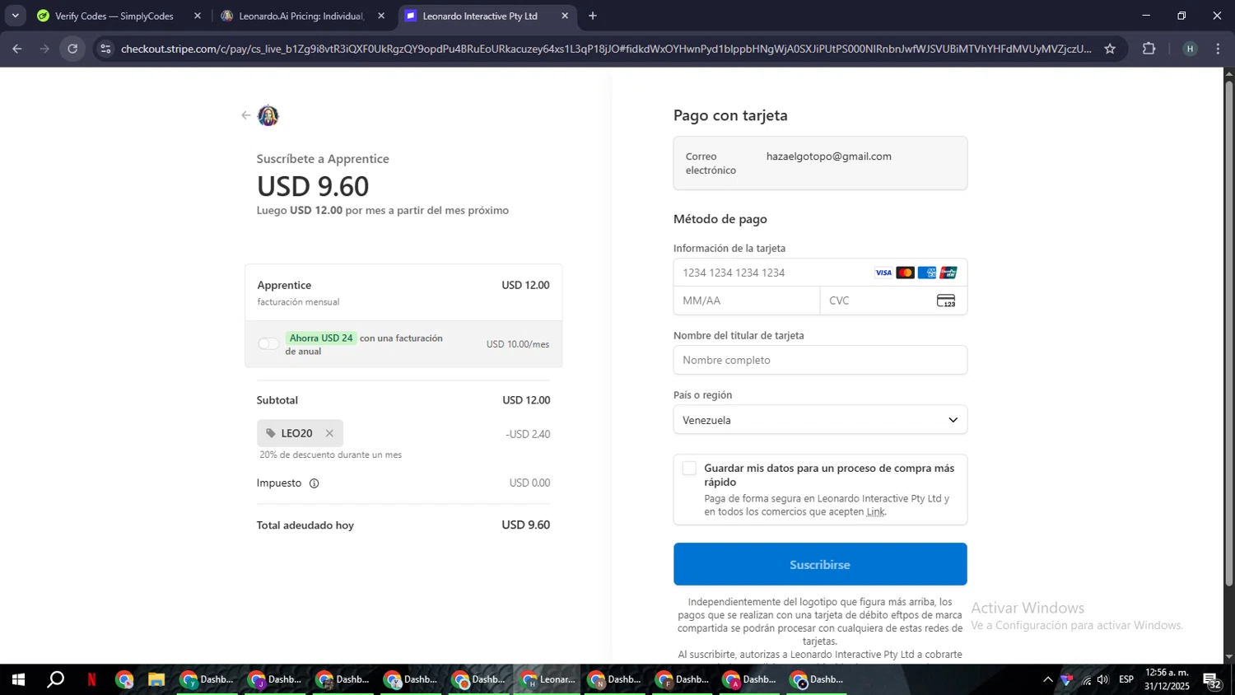This screenshot has width=1235, height=695.
Task: Open the notification center icon
Action: 1212,680
